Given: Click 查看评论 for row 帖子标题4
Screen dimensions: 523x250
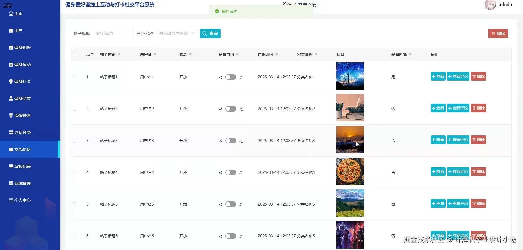Looking at the screenshot, I should (x=458, y=172).
